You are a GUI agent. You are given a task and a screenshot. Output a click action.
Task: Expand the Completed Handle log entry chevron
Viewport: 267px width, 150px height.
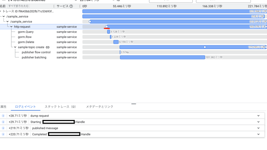click(x=258, y=134)
